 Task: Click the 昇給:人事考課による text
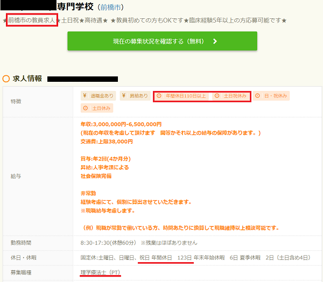pos(104,167)
